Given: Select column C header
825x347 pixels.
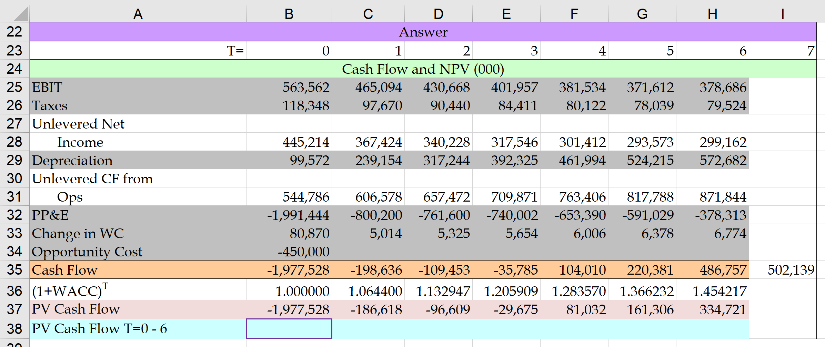Looking at the screenshot, I should click(x=368, y=14).
